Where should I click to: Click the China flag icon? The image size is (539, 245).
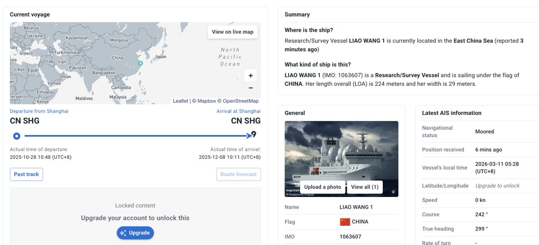pyautogui.click(x=345, y=222)
